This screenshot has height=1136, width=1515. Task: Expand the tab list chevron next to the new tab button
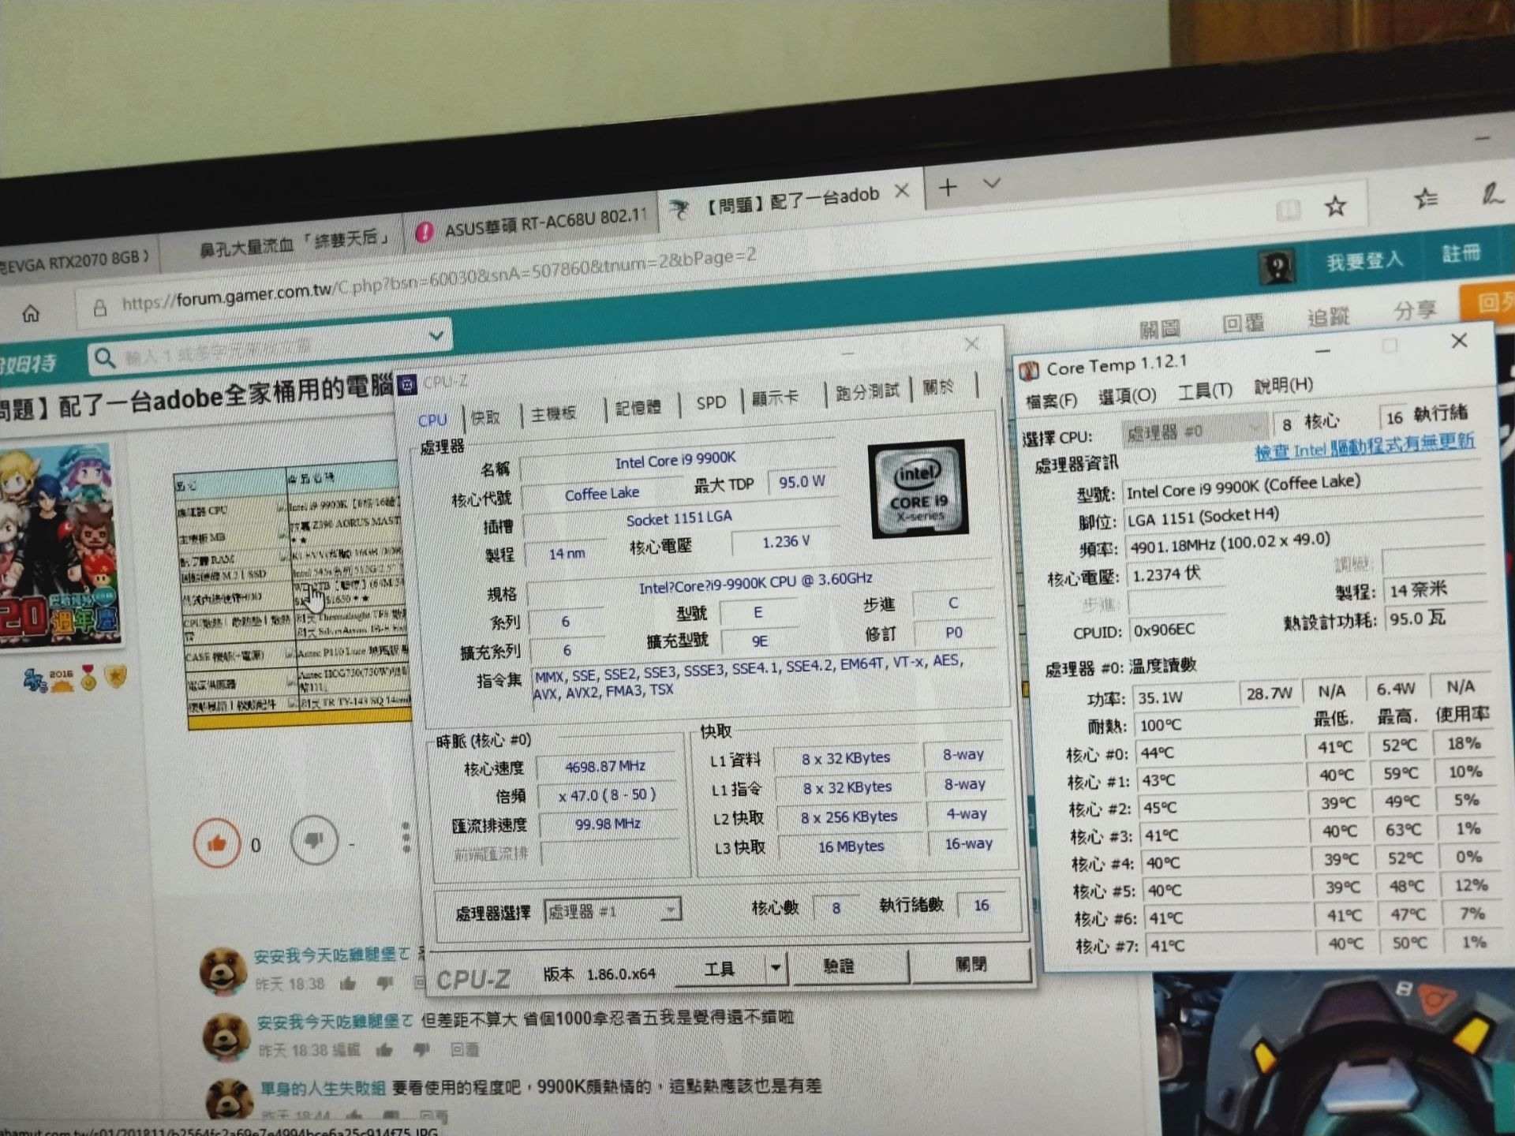point(990,185)
